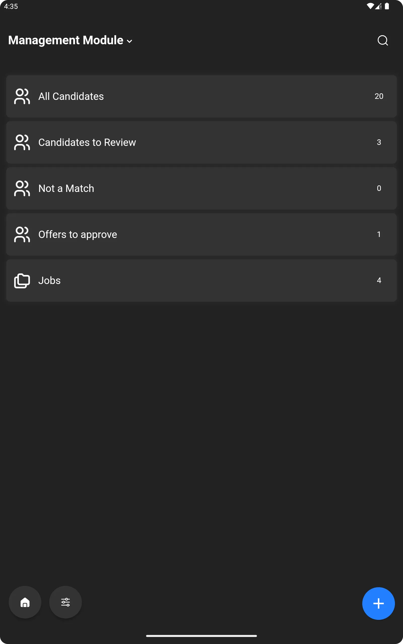Tap the blue plus button to add new item
403x644 pixels.
tap(378, 603)
